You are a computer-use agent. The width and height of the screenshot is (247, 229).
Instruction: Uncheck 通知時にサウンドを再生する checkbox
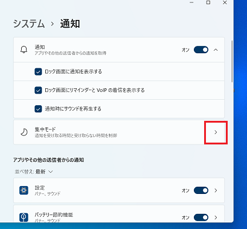click(x=38, y=109)
